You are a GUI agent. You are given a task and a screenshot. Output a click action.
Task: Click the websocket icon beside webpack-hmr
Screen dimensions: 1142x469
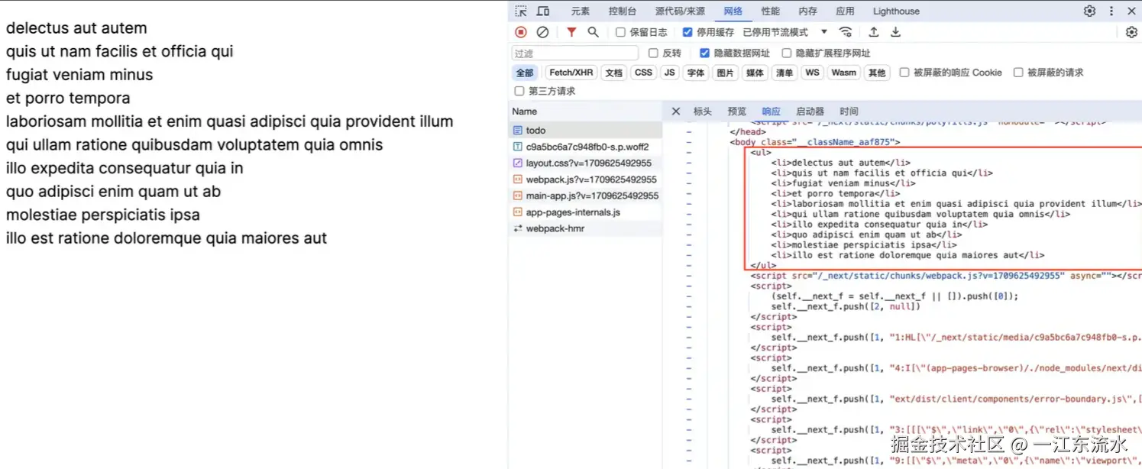(517, 228)
